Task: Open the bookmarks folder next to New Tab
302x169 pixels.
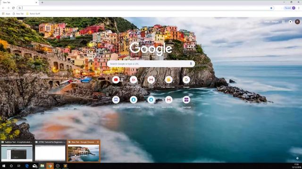Action: pyautogui.click(x=33, y=14)
